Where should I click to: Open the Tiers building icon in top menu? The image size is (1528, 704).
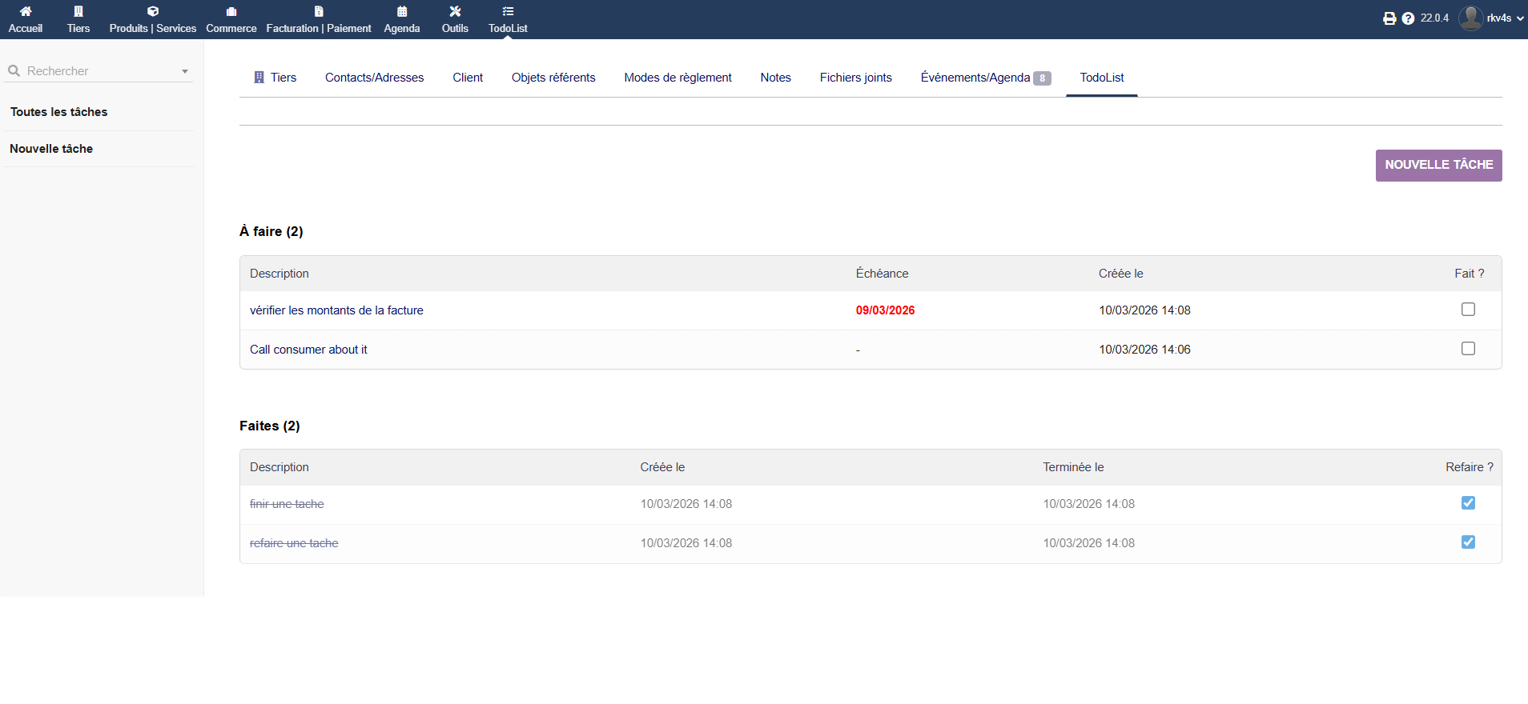78,12
